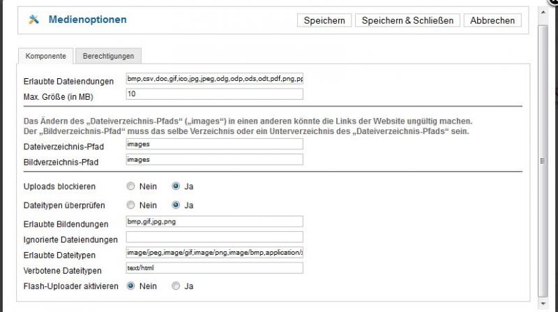The image size is (558, 312).
Task: Set Uploads blockieren to Nein
Action: coord(130,186)
